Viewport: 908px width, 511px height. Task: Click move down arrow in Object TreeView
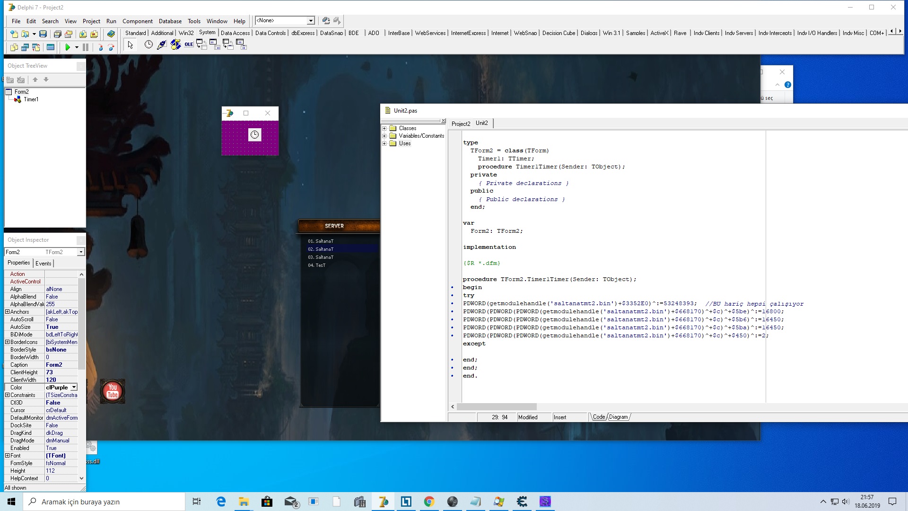[x=46, y=79]
